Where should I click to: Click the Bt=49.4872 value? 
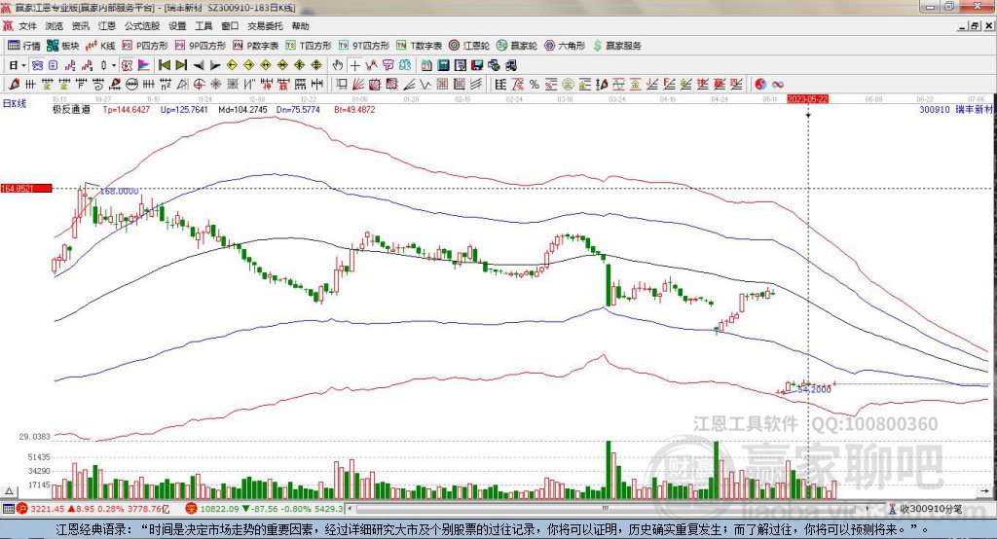tap(354, 109)
